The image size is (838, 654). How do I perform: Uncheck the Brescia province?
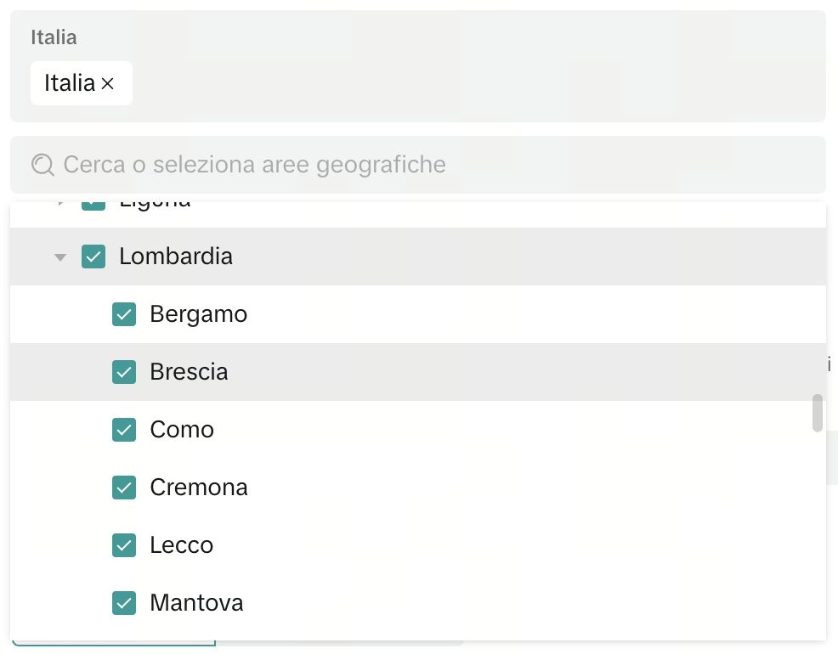[124, 371]
